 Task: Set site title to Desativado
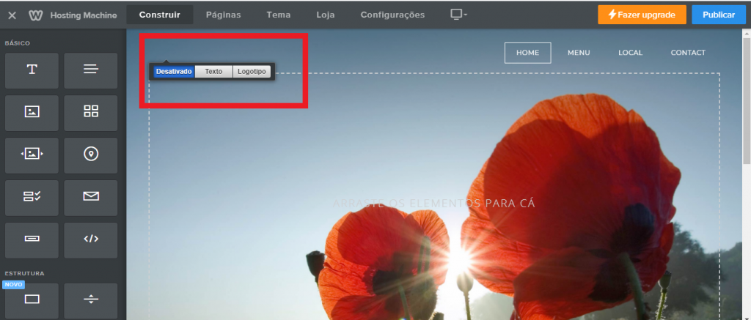click(x=175, y=72)
